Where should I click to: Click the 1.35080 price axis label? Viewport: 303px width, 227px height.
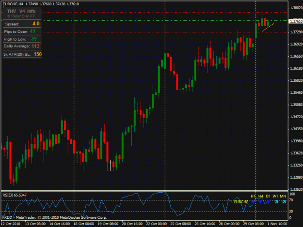296,105
